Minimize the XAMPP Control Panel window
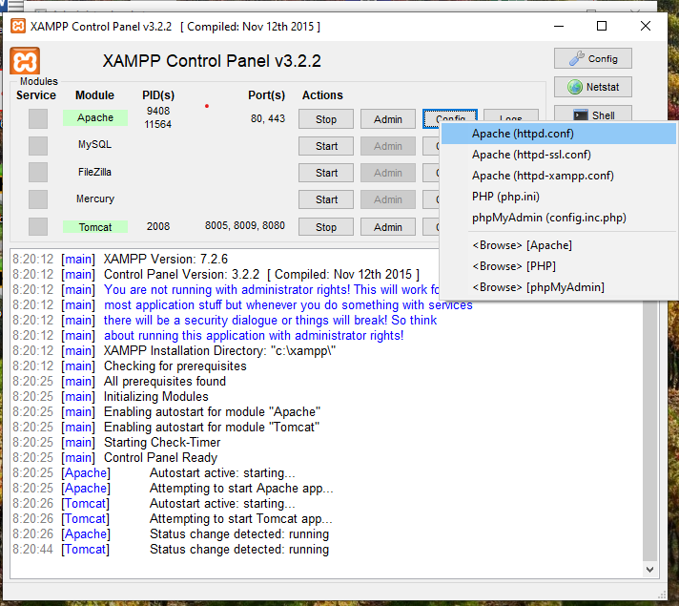The image size is (679, 606). [x=559, y=27]
